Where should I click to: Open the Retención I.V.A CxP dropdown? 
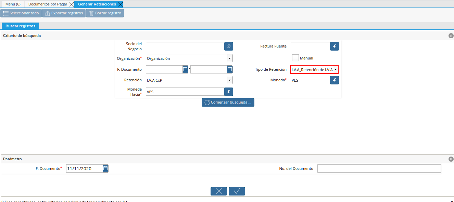point(230,80)
